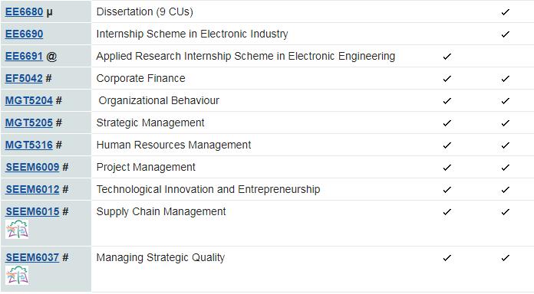The width and height of the screenshot is (534, 294).
Task: Click second checkmark in Corporate Finance row
Action: click(506, 79)
